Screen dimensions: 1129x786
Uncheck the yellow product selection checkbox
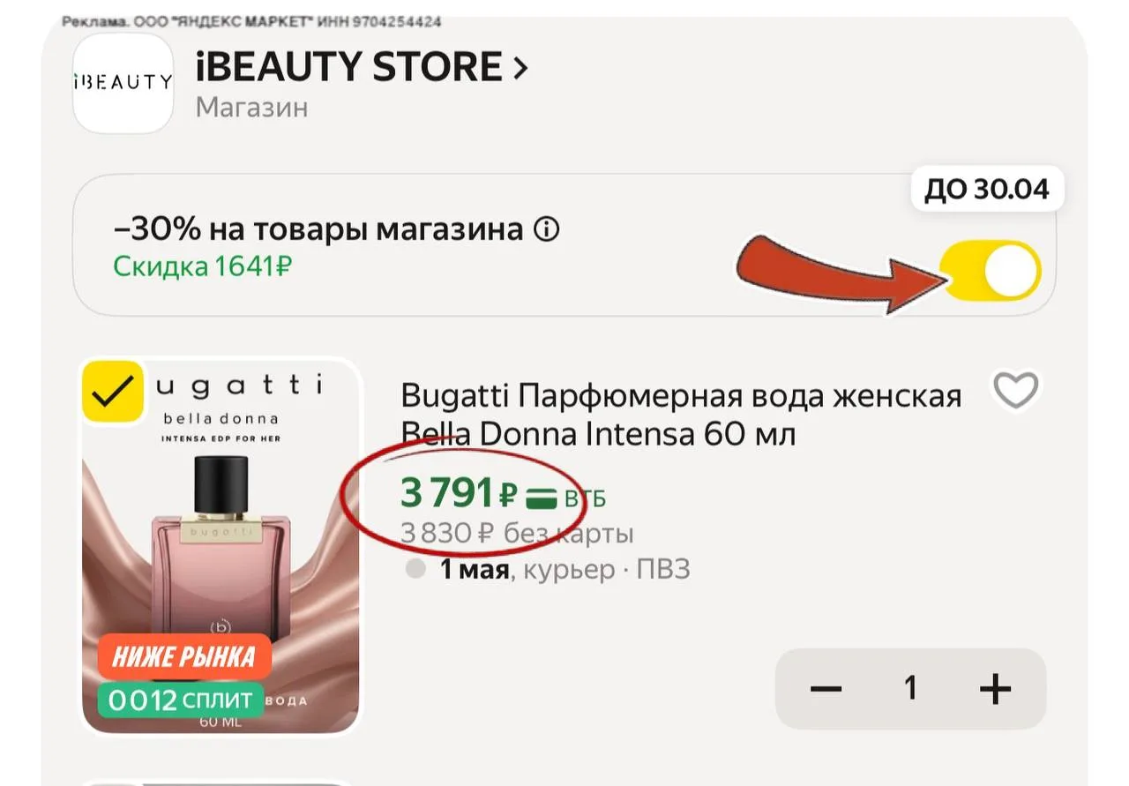(113, 390)
